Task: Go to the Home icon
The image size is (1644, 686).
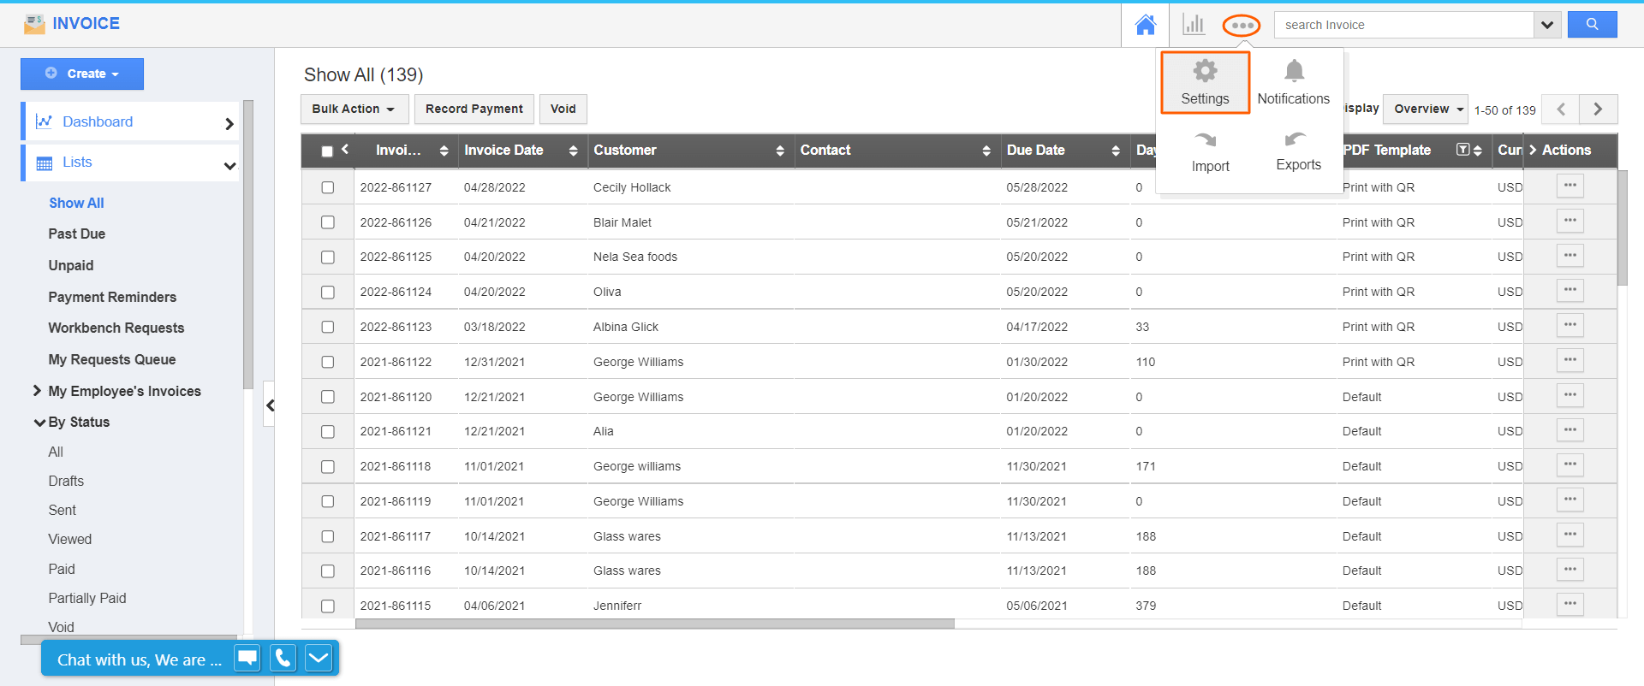Action: pyautogui.click(x=1145, y=25)
